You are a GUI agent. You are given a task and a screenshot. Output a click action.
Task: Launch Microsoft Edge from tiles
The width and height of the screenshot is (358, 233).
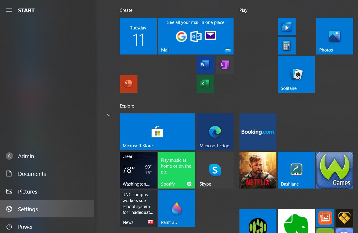215,132
